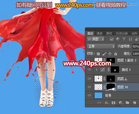Click the 不透明度 label
Image resolution: width=139 pixels, height=114 pixels.
(124, 46)
